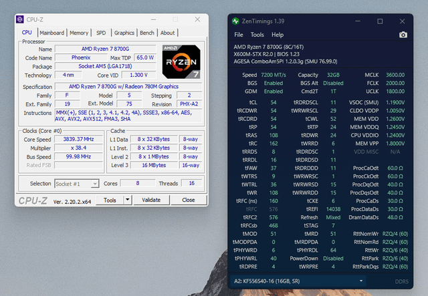
Task: Switch to the Memory tab in CPU-Z
Action: pos(79,33)
